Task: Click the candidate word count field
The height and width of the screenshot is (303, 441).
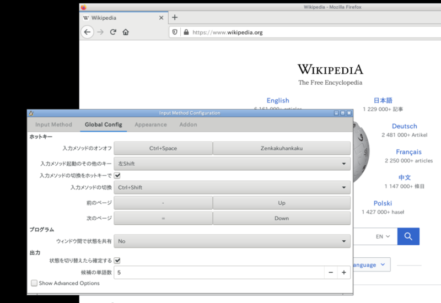Action: click(219, 272)
